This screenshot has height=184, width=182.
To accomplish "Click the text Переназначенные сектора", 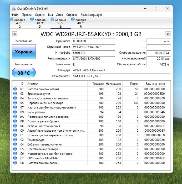I will tap(45, 103).
